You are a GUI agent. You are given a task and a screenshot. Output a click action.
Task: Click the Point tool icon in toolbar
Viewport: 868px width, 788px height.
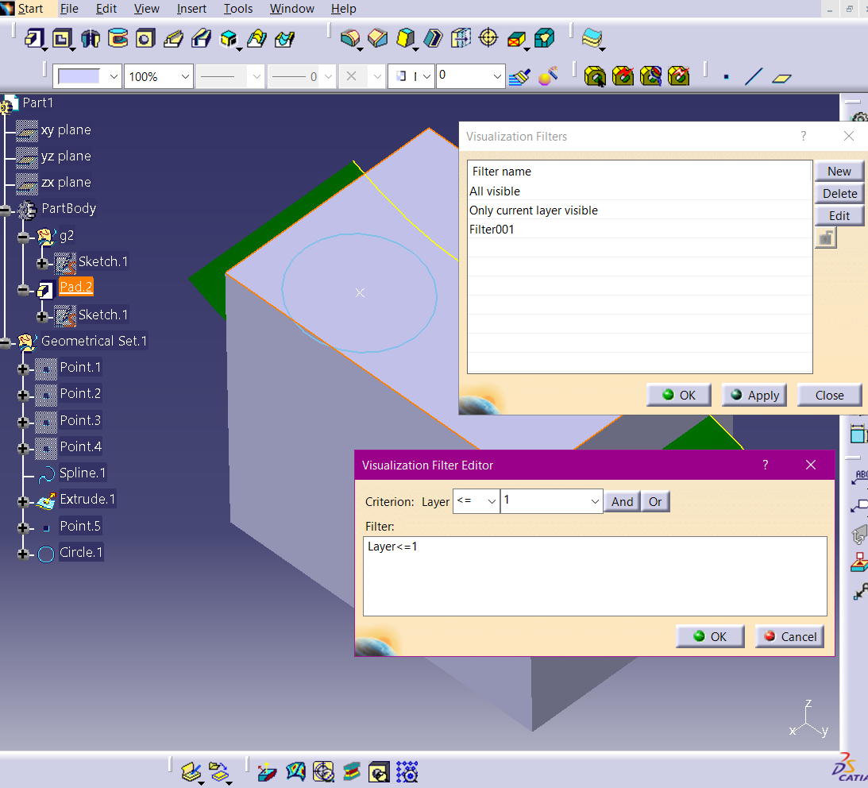pyautogui.click(x=726, y=77)
